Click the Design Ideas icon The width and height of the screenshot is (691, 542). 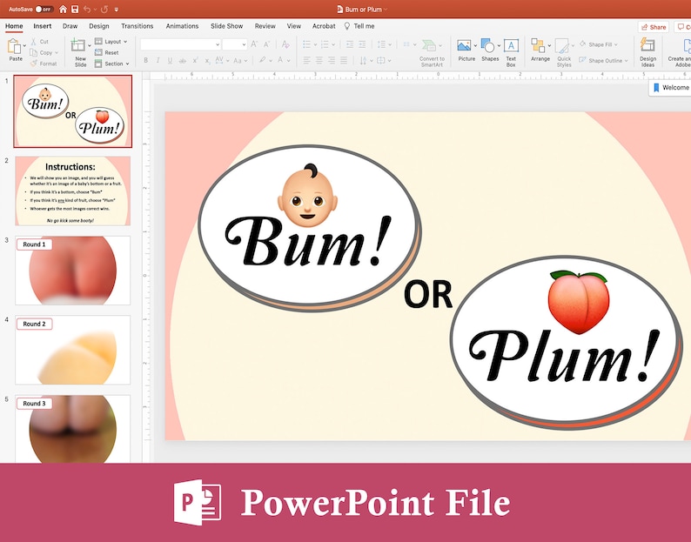(647, 45)
